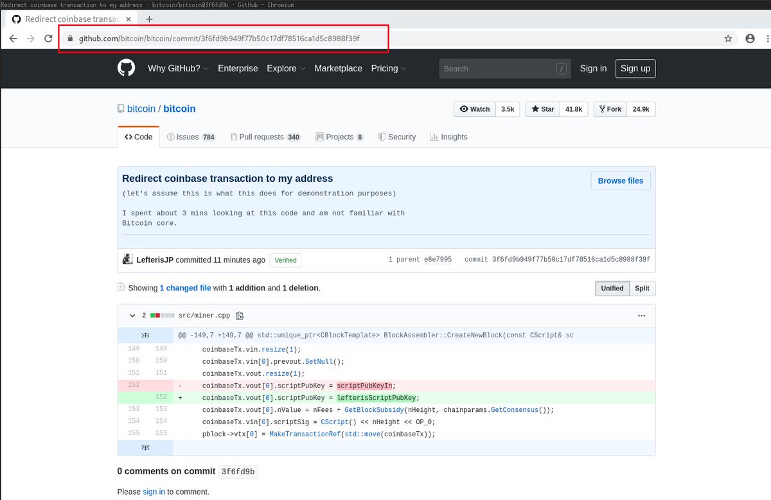This screenshot has width=771, height=500.
Task: Focus the GitHub search field
Action: tap(505, 68)
